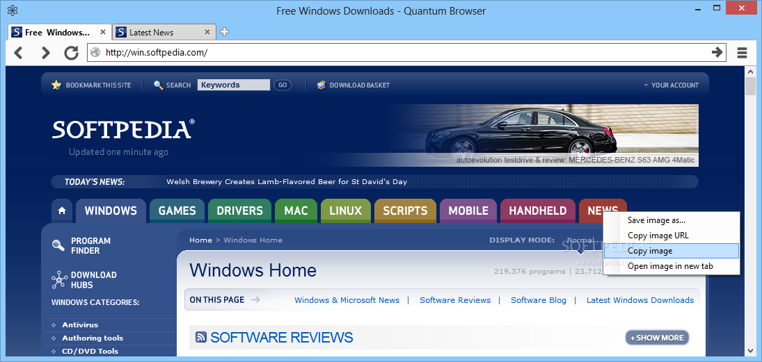Select Copy image in the context menu
This screenshot has width=762, height=362.
[x=672, y=251]
